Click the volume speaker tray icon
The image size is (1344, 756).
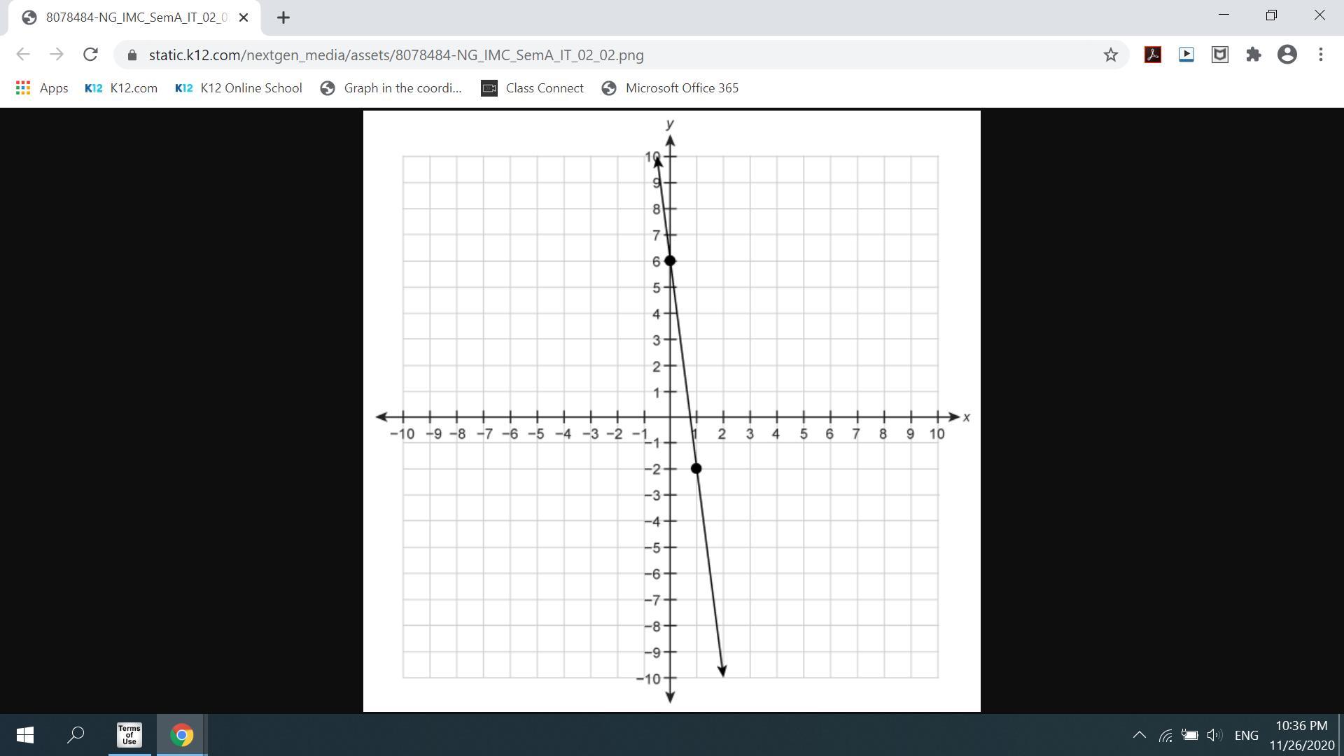(1214, 735)
